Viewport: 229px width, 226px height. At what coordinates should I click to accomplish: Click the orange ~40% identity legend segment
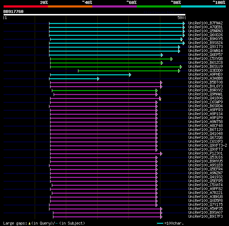click(70, 6)
